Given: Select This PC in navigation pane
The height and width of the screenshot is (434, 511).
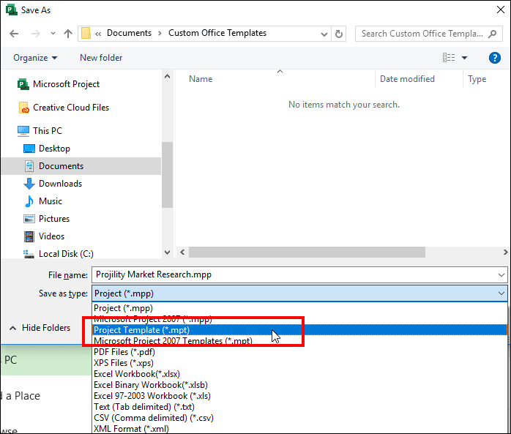Looking at the screenshot, I should [x=48, y=131].
